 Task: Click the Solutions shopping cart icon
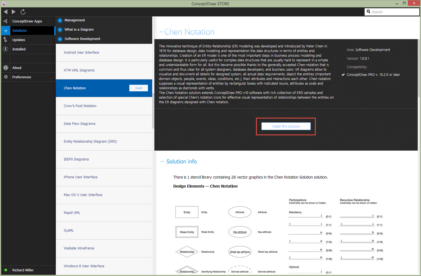[x=6, y=31]
